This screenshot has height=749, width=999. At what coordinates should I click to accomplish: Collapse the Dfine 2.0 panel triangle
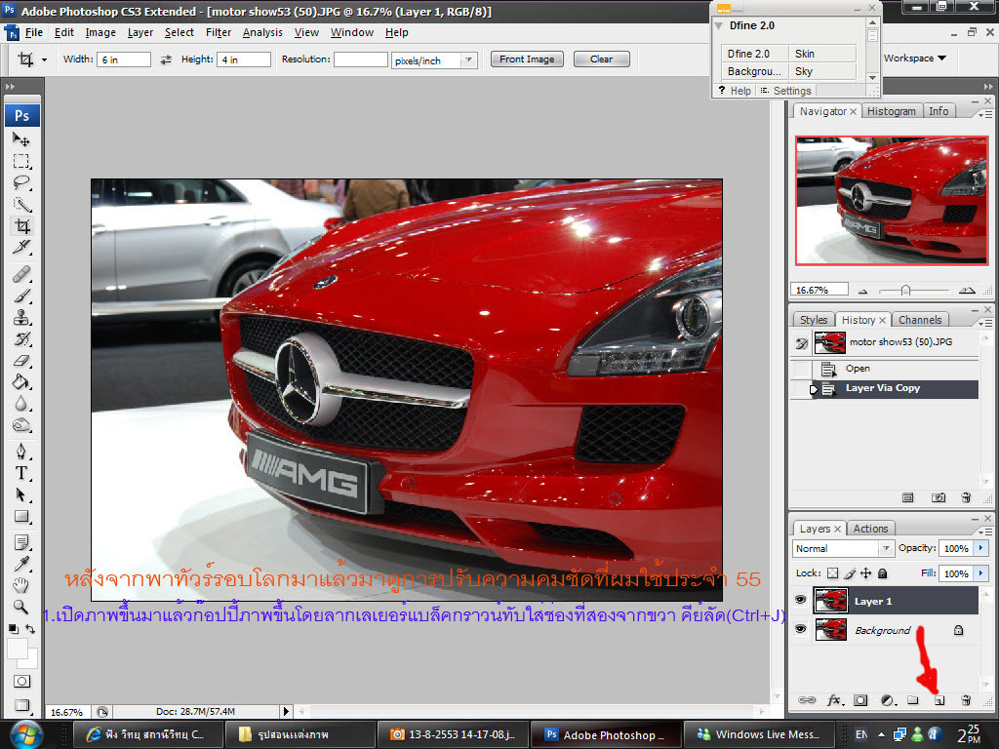(719, 25)
